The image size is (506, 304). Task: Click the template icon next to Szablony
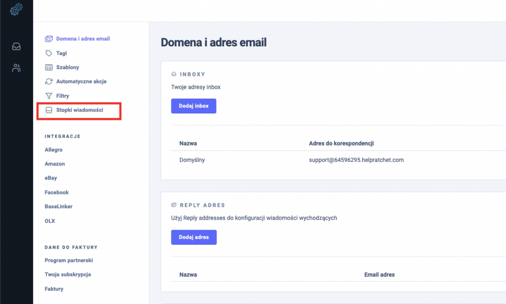coord(48,67)
